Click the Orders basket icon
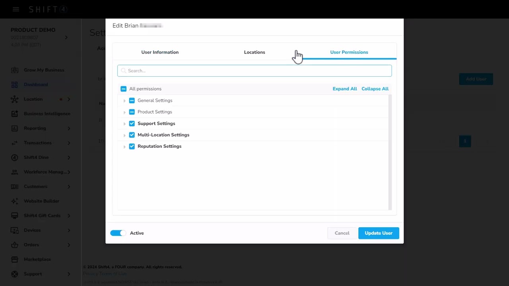 15,245
